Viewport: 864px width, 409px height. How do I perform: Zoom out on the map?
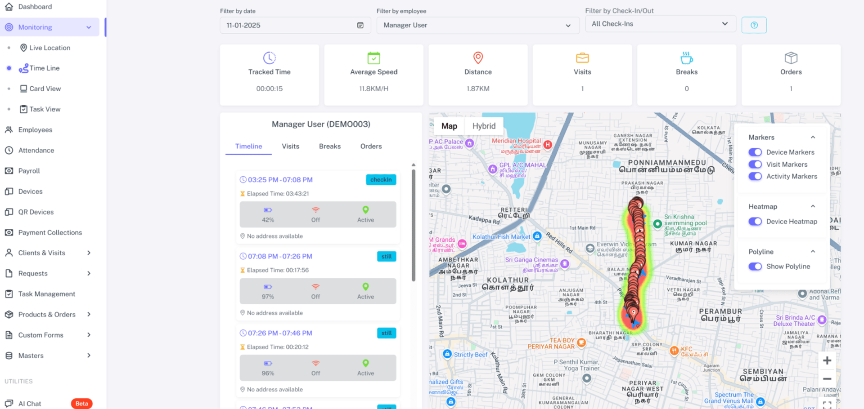click(827, 379)
